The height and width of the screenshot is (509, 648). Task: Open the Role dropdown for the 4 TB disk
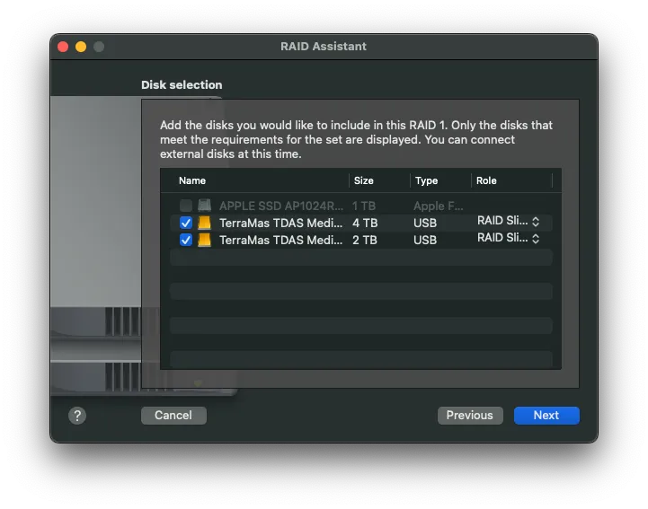tap(509, 221)
